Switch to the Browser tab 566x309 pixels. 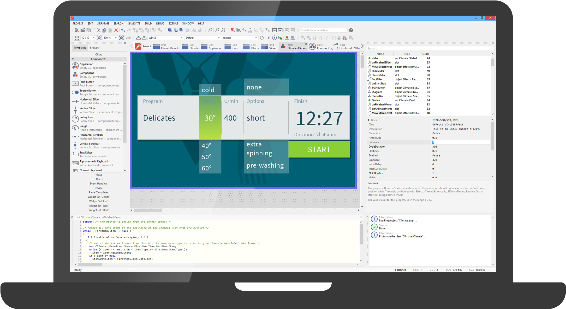click(95, 47)
